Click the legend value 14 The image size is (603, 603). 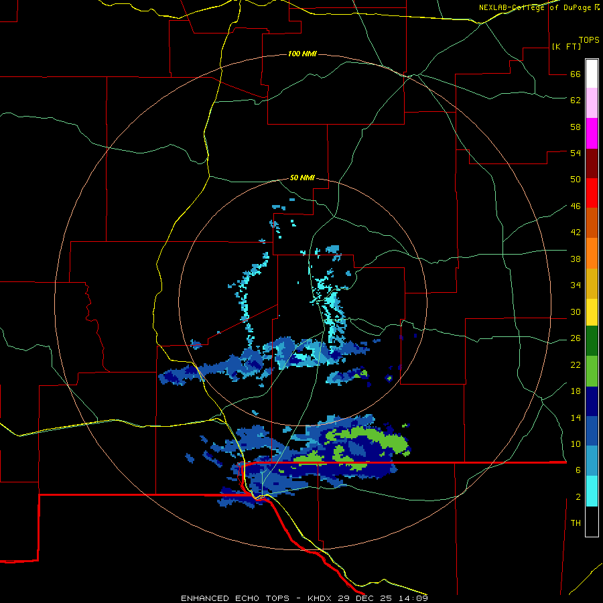click(x=576, y=417)
